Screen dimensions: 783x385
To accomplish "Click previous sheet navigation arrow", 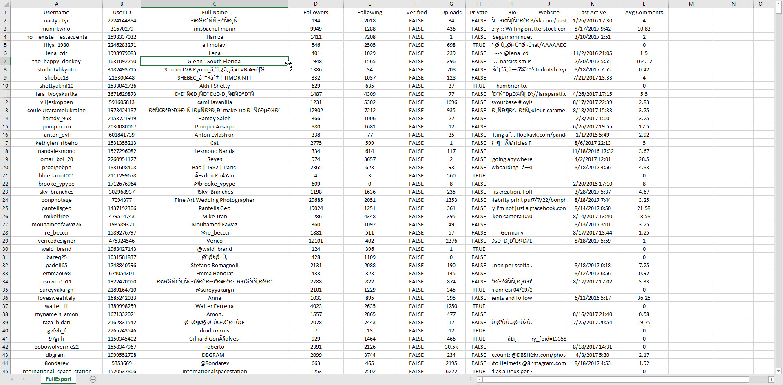I will [12, 379].
